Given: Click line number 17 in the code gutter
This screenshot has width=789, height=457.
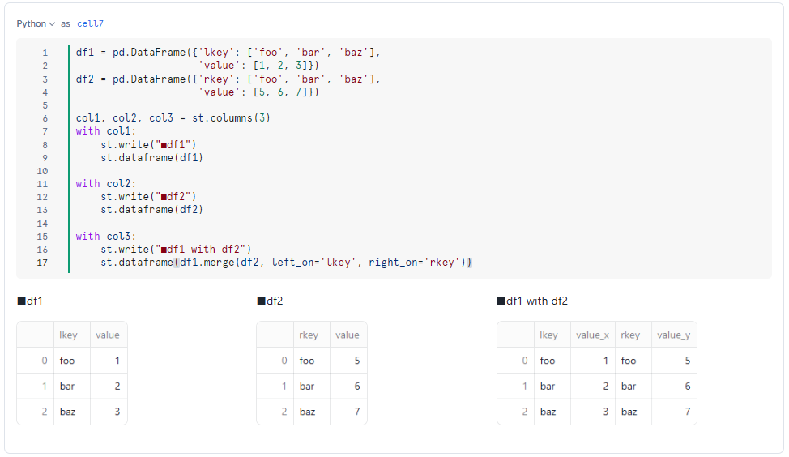Looking at the screenshot, I should pyautogui.click(x=42, y=263).
